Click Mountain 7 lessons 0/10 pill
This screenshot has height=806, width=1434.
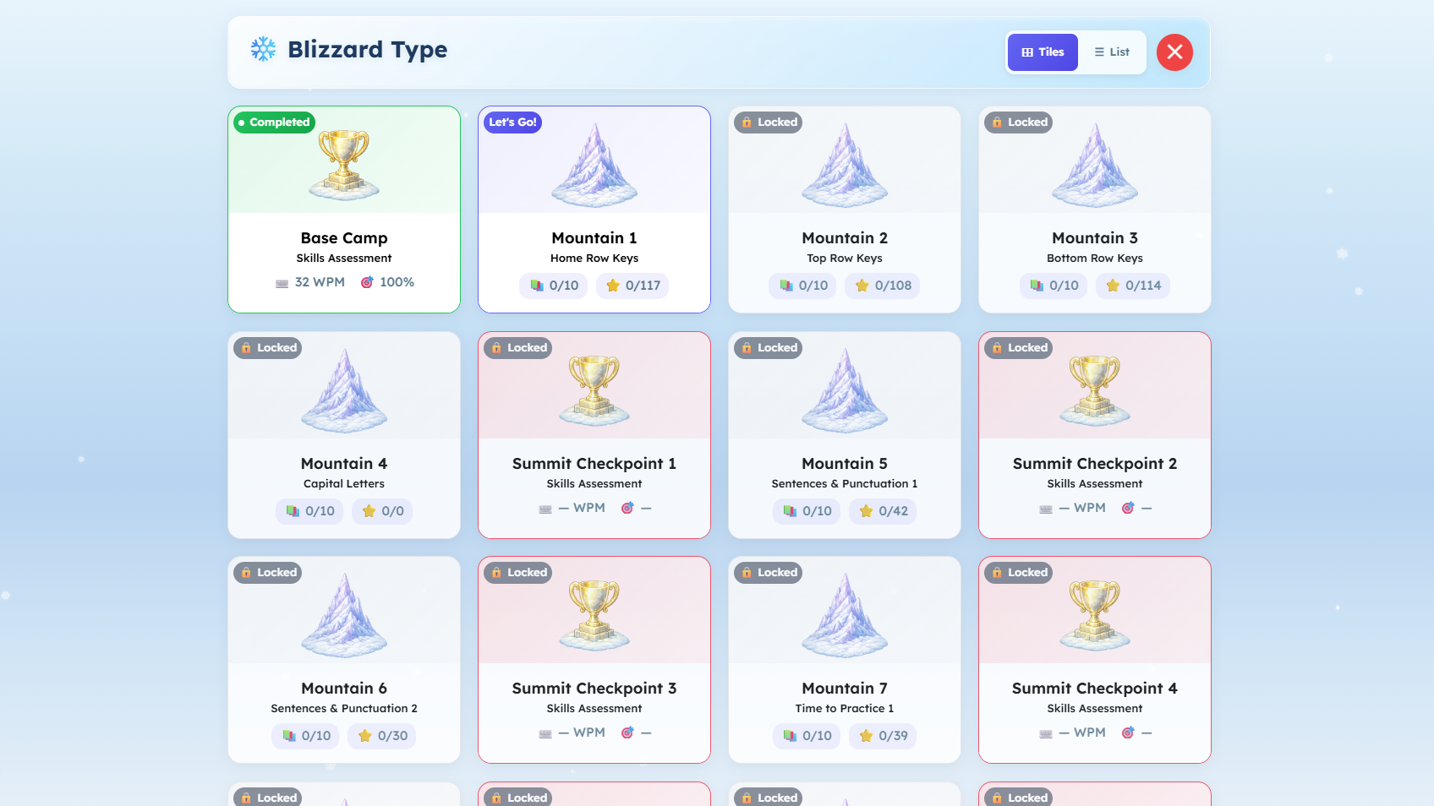tap(807, 736)
